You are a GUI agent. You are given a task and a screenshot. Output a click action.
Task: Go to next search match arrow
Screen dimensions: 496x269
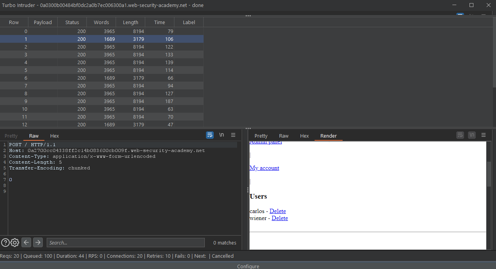click(x=38, y=243)
